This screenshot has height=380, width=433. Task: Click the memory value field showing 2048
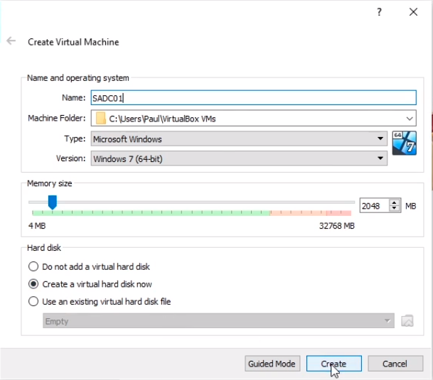[374, 206]
